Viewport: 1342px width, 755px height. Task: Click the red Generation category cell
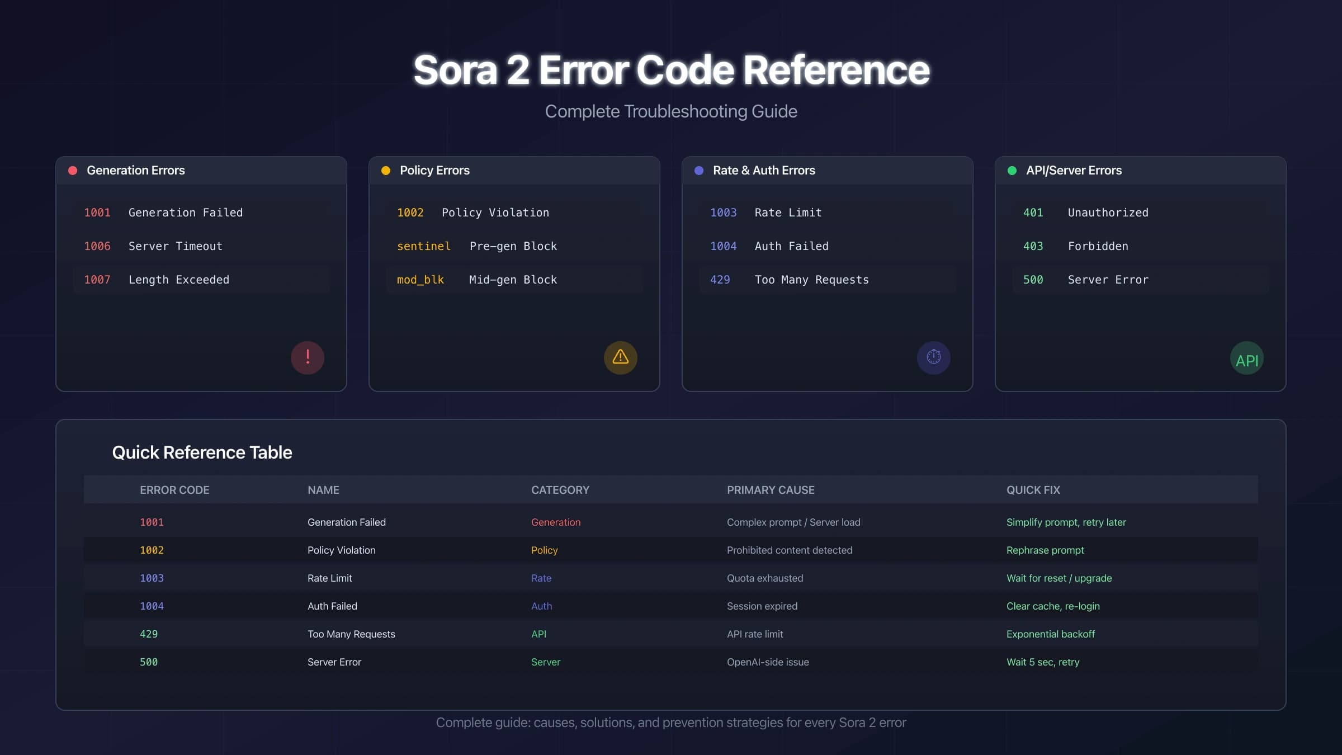(556, 522)
